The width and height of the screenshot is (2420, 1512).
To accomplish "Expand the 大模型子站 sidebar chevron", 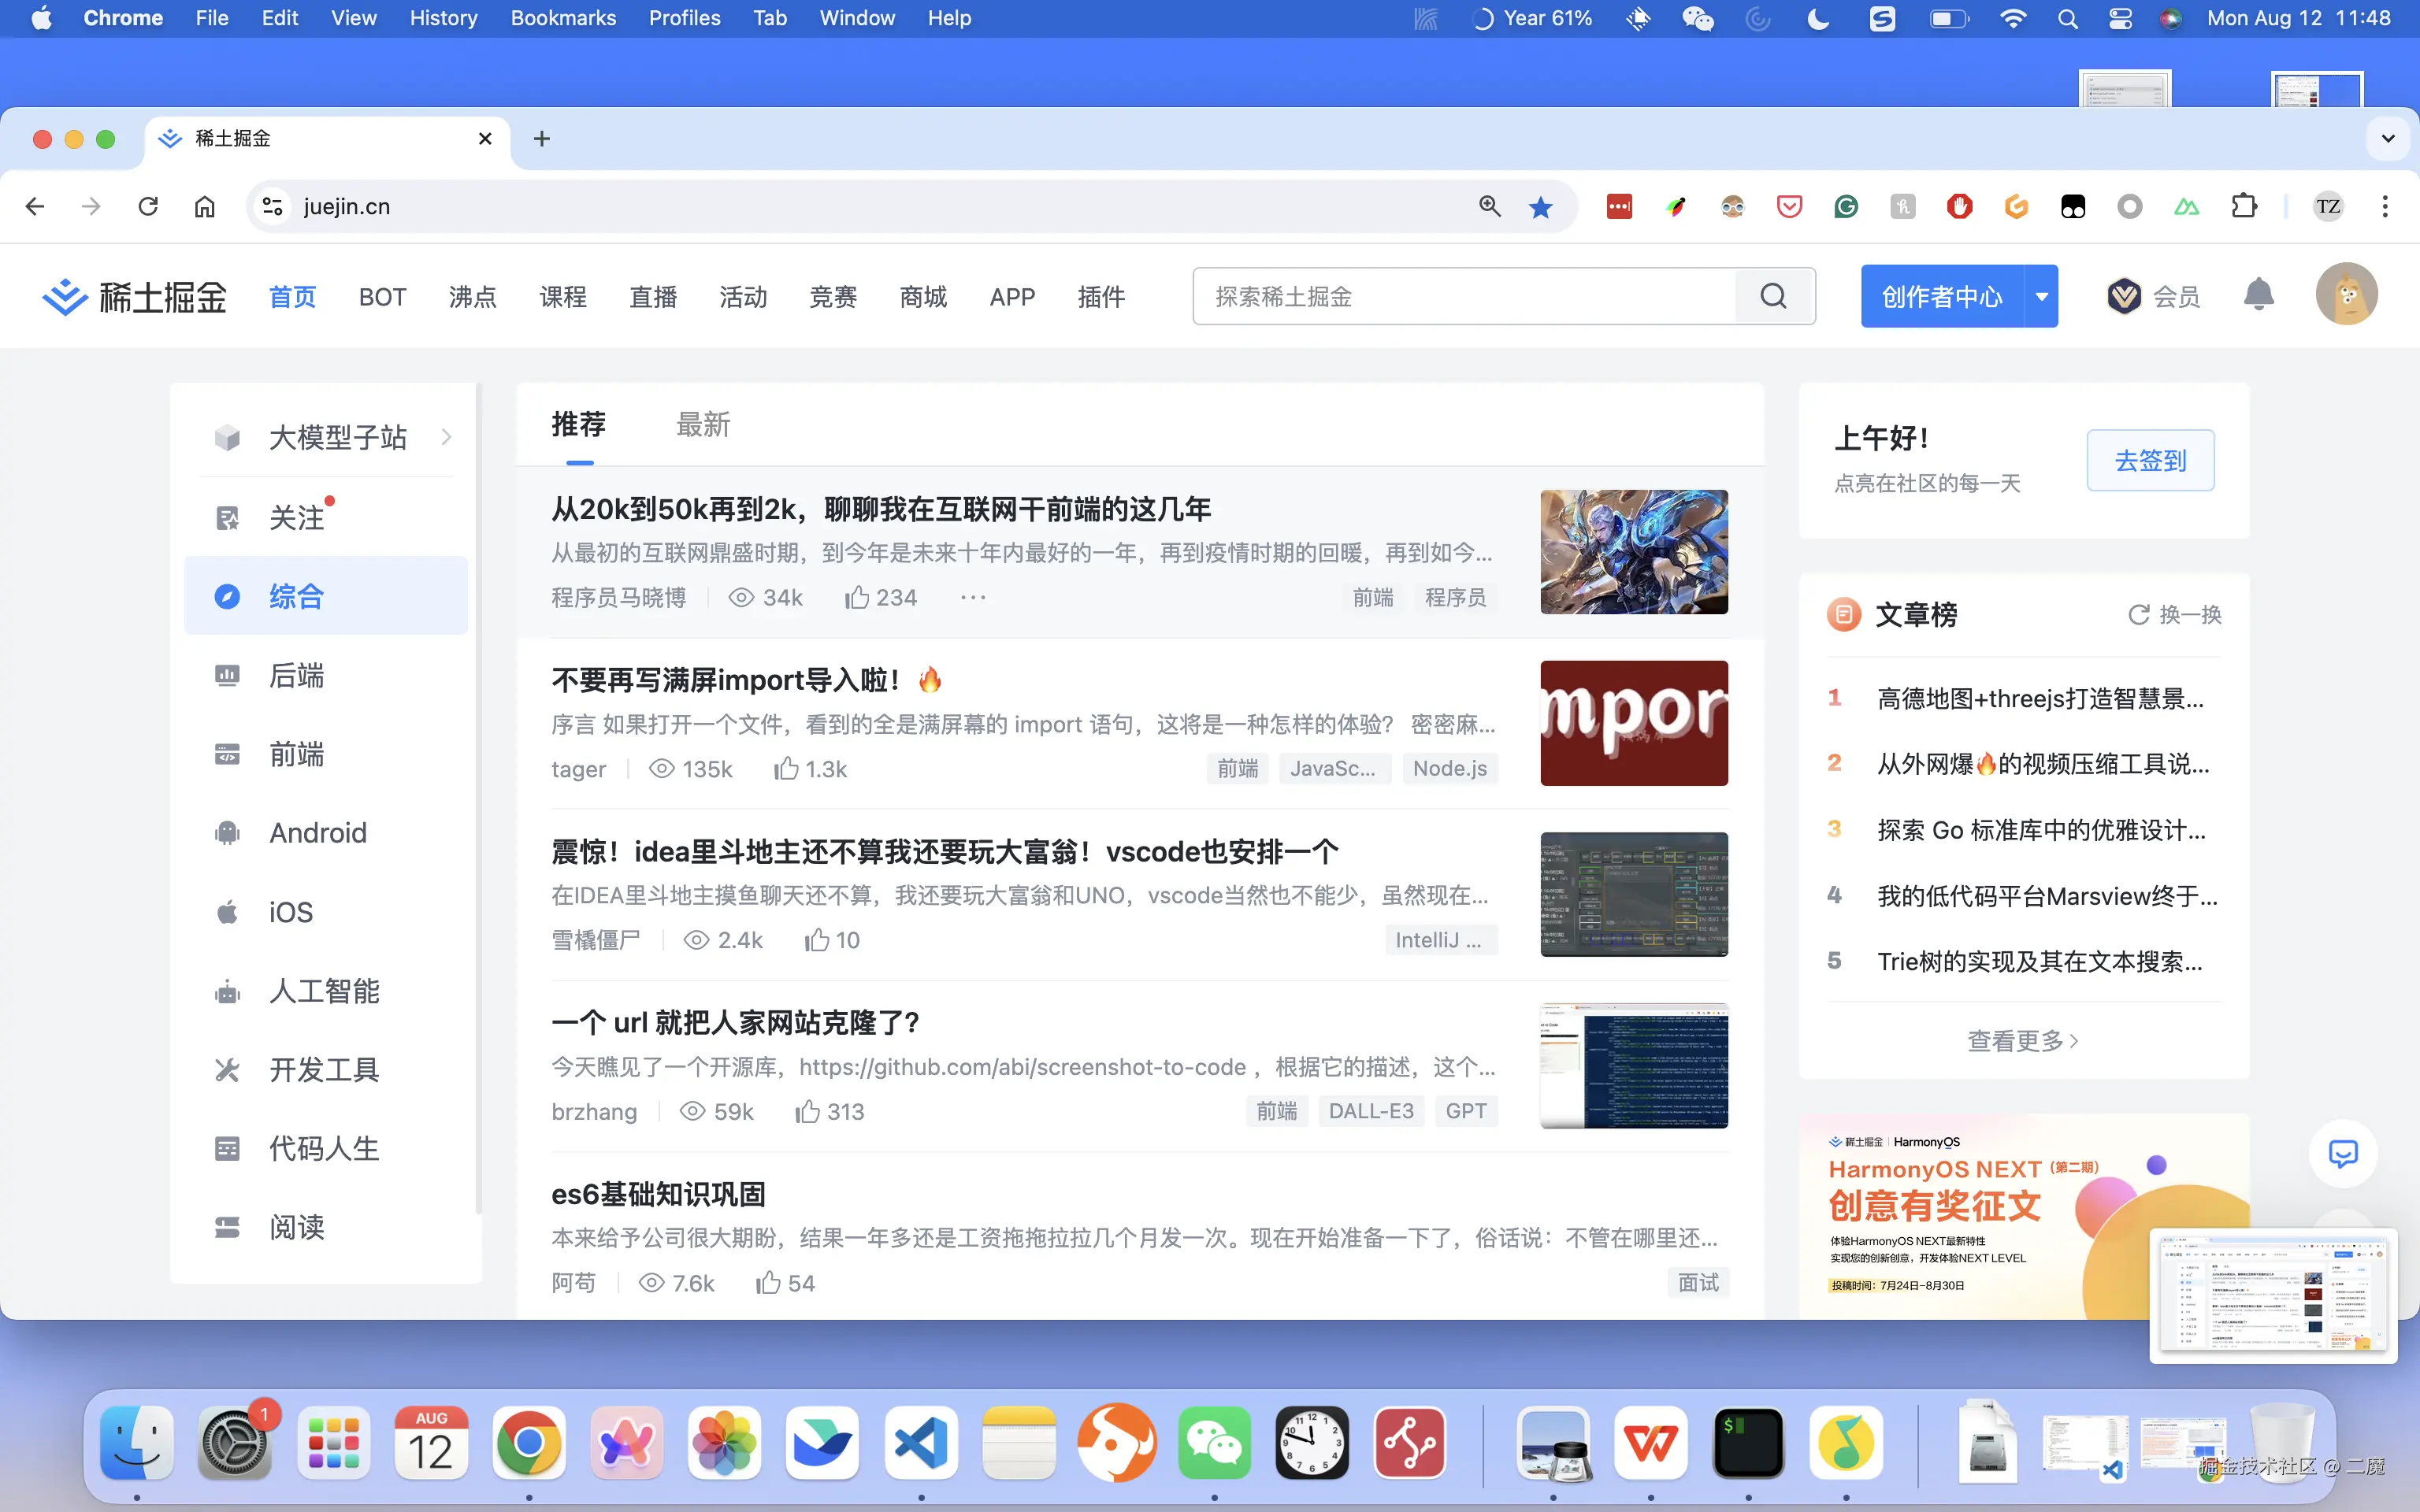I will pyautogui.click(x=447, y=437).
